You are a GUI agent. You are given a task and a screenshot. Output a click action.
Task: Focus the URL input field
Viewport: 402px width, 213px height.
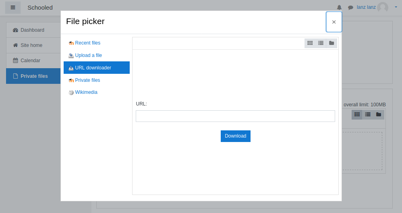pos(235,116)
